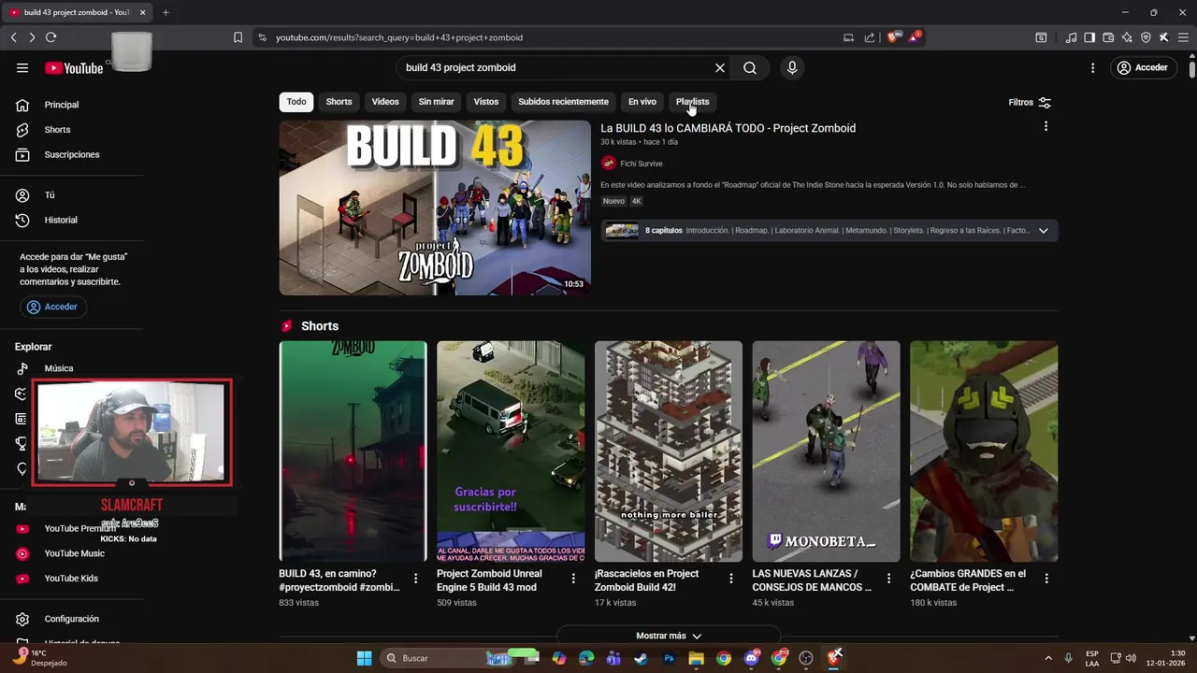
Task: Open Brave Wallet toolbar icon
Action: (1108, 37)
